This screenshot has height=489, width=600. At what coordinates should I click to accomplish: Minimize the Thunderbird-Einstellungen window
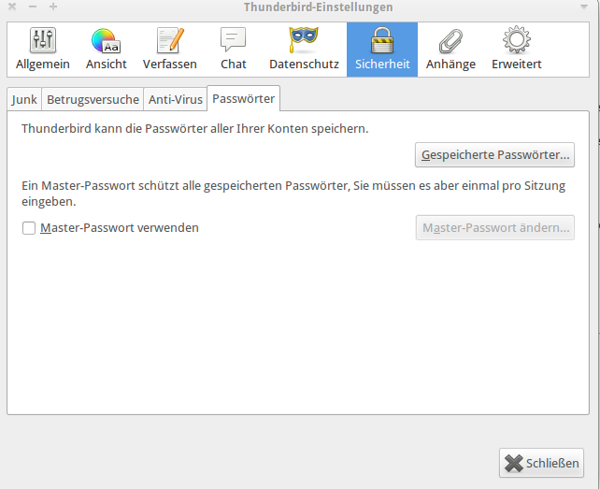point(33,7)
